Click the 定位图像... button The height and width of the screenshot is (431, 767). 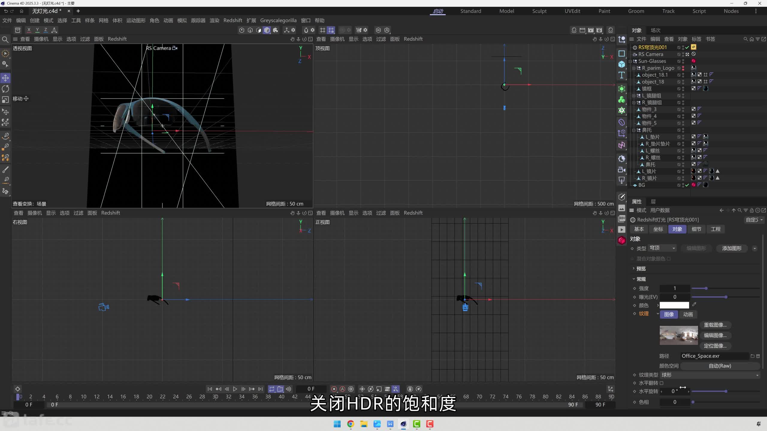pos(715,346)
